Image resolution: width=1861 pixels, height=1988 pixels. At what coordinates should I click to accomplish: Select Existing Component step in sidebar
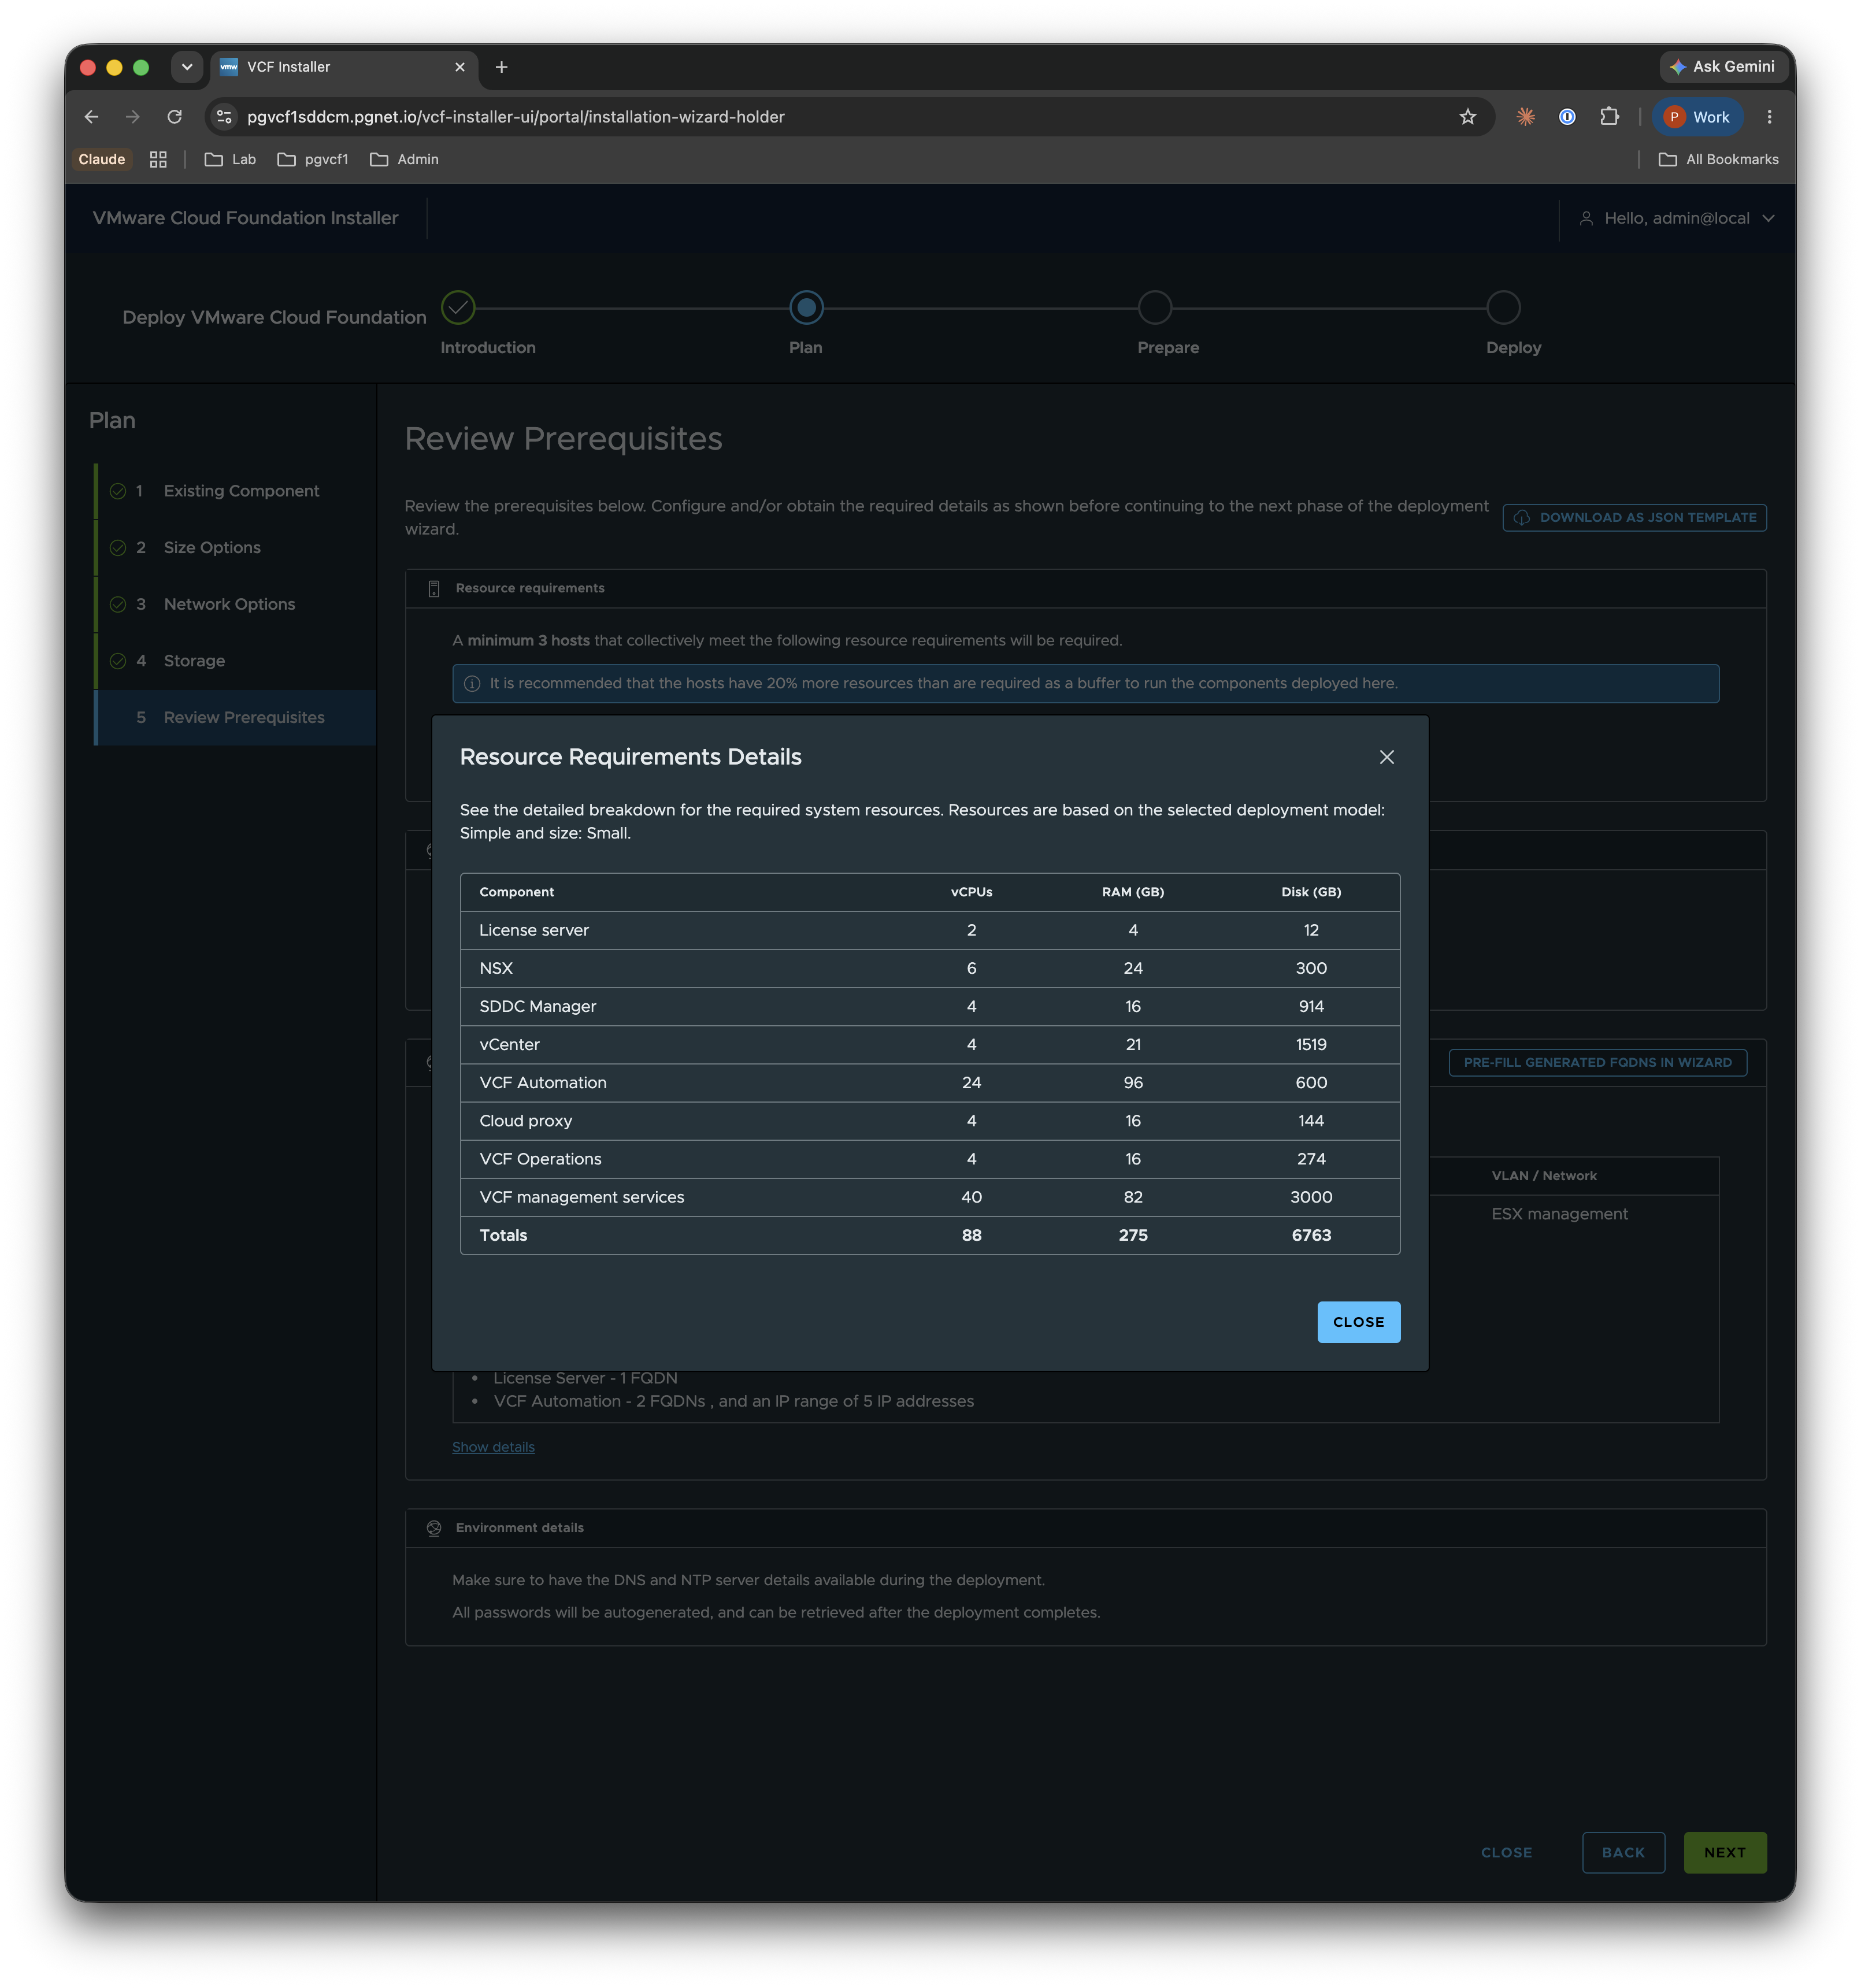236,491
